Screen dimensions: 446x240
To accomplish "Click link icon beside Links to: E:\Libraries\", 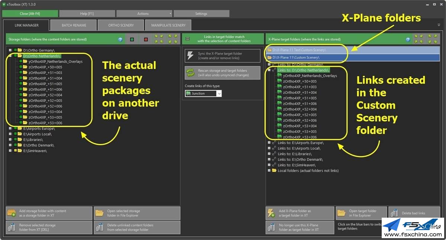I will 274,154.
